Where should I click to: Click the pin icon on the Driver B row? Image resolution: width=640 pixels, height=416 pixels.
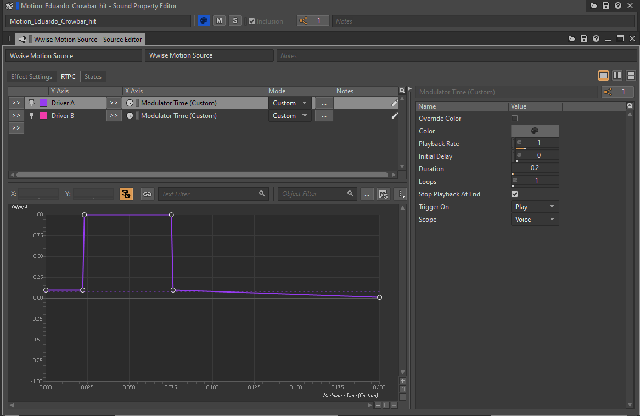point(31,116)
